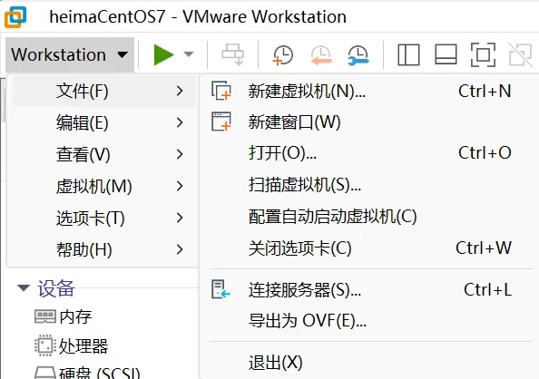This screenshot has height=379, width=539.
Task: Click the send Ctrl+Alt+Del toolbar icon
Action: click(233, 54)
